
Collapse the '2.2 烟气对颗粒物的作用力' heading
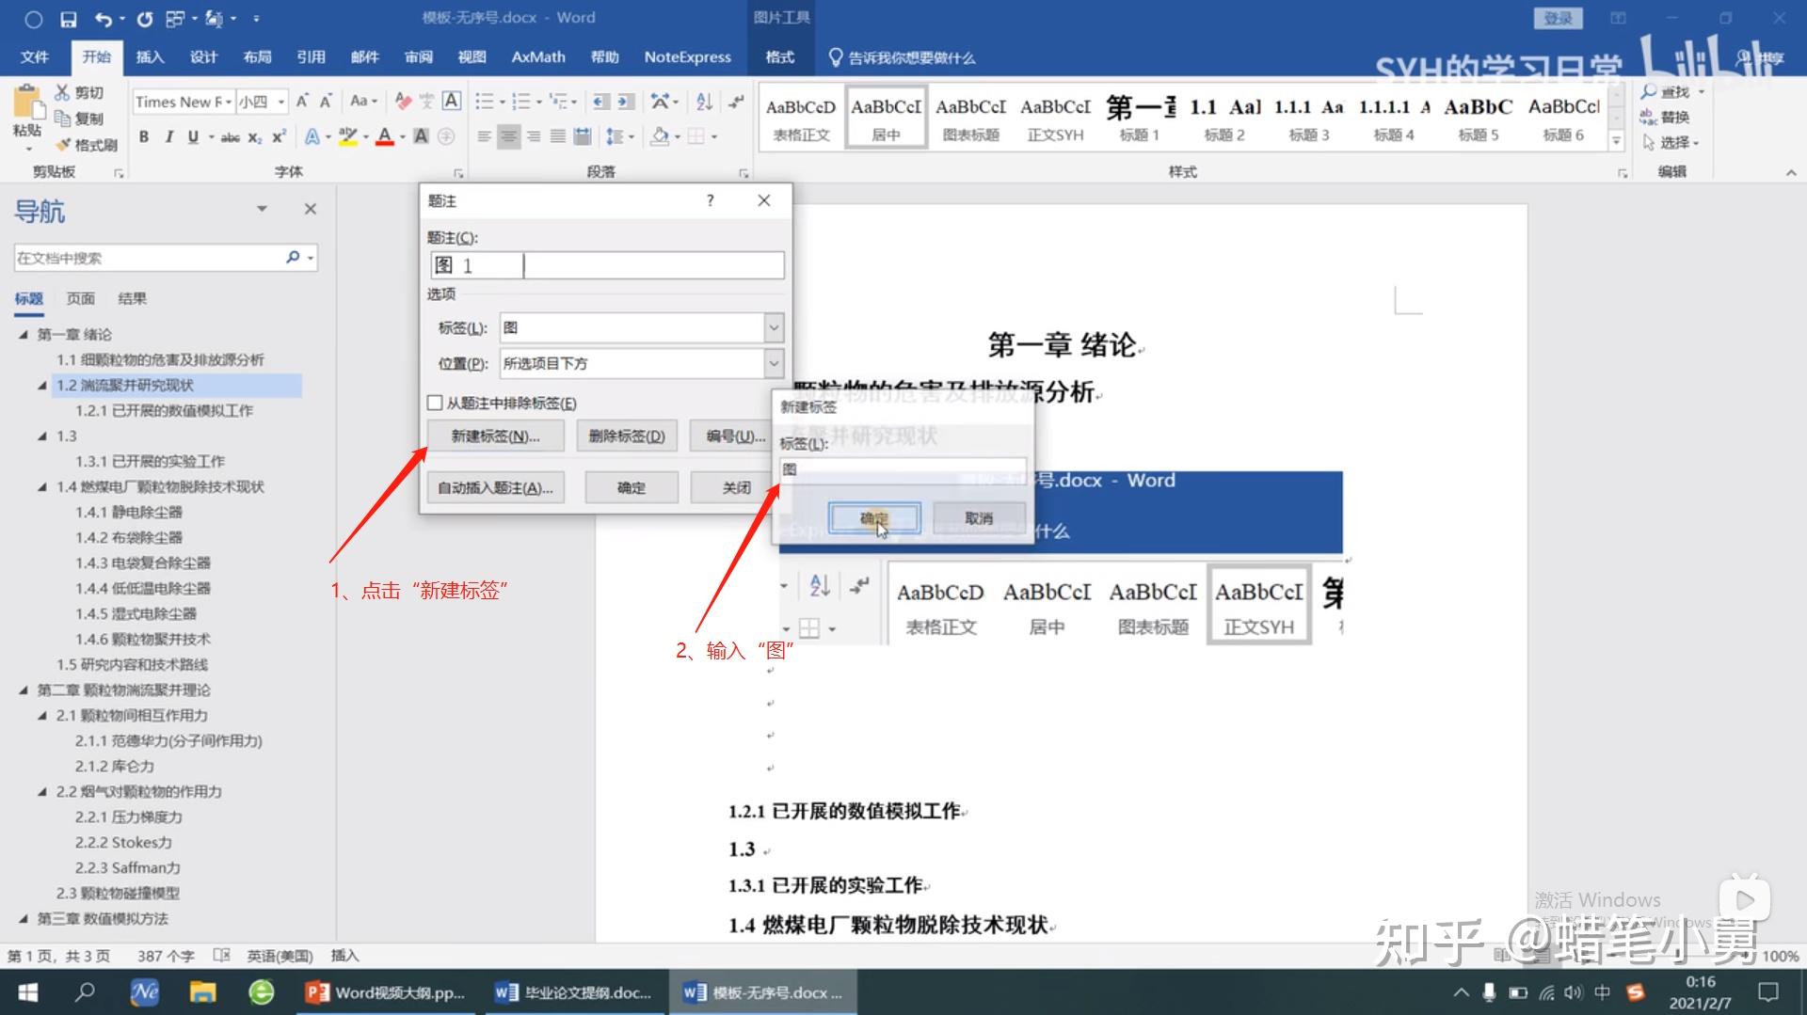click(42, 791)
